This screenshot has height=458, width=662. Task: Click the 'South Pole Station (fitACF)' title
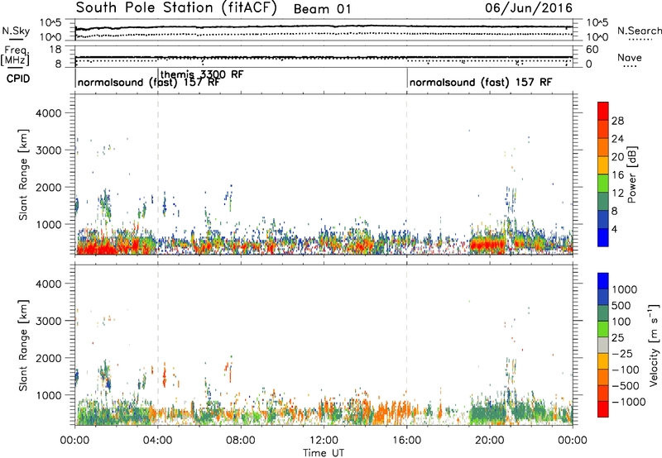(x=176, y=8)
